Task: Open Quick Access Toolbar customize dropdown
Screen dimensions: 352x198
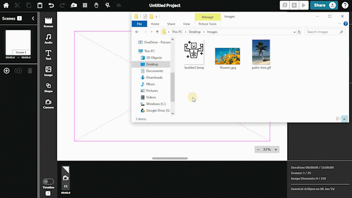Action: pos(156,16)
